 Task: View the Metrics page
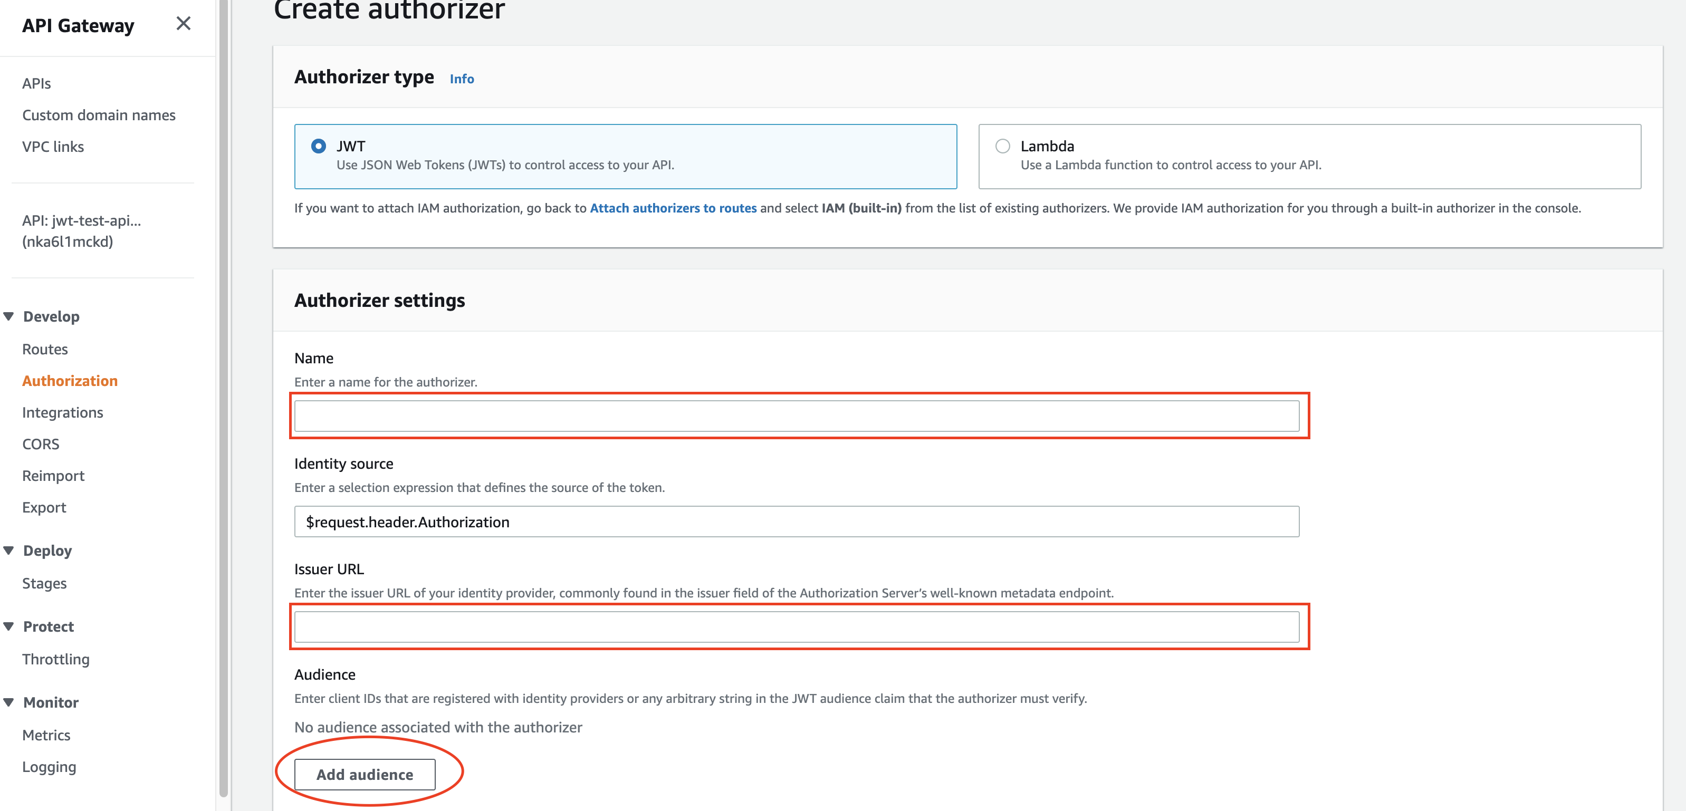tap(46, 735)
